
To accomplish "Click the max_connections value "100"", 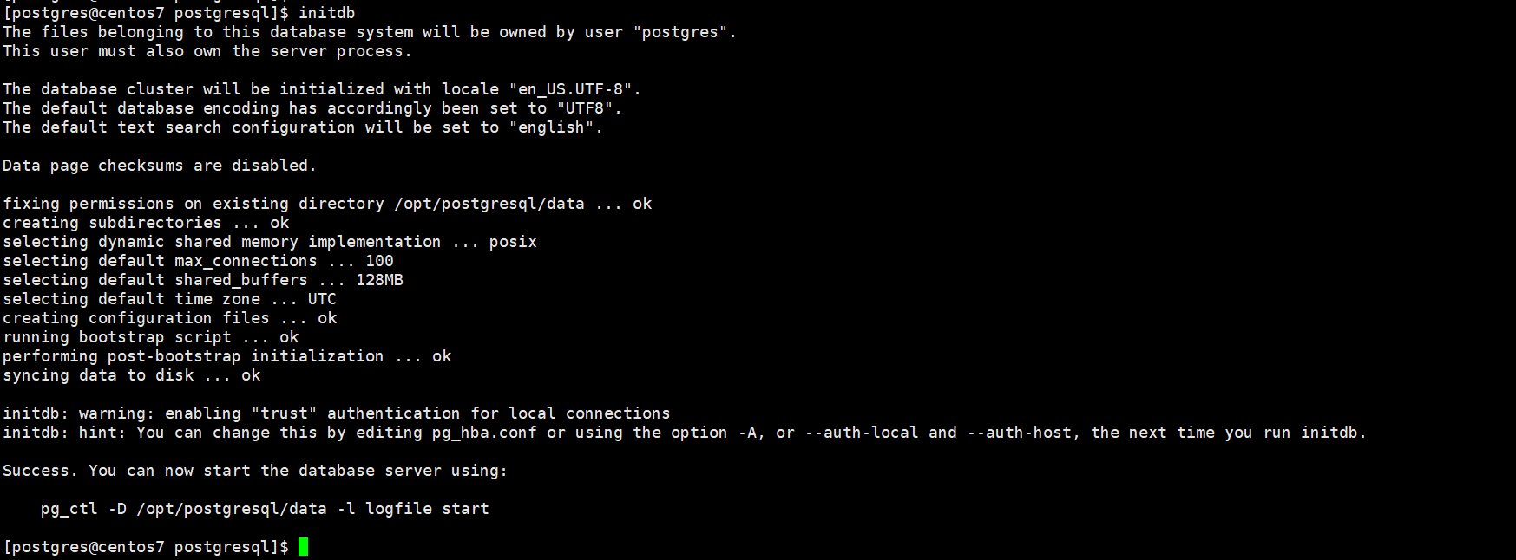I will 379,261.
